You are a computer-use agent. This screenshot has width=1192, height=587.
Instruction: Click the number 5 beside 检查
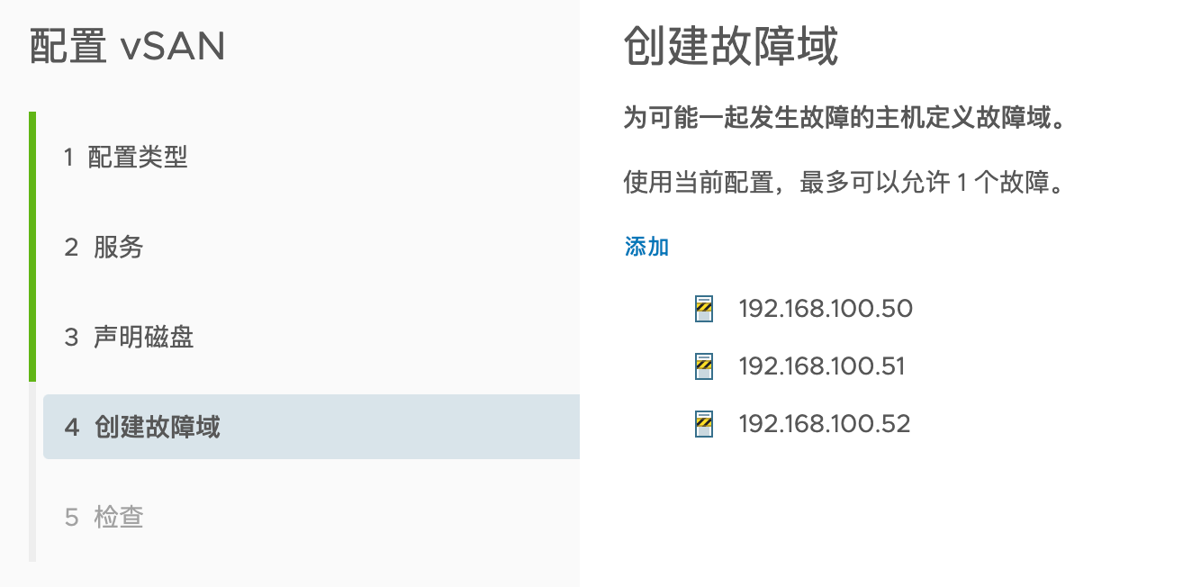point(71,518)
